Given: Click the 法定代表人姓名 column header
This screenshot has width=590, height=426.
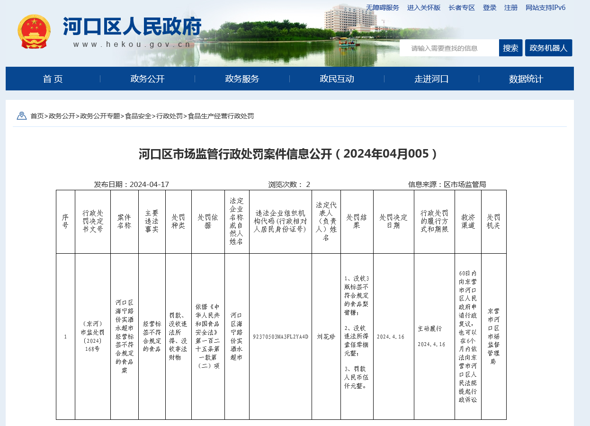Looking at the screenshot, I should tap(326, 222).
